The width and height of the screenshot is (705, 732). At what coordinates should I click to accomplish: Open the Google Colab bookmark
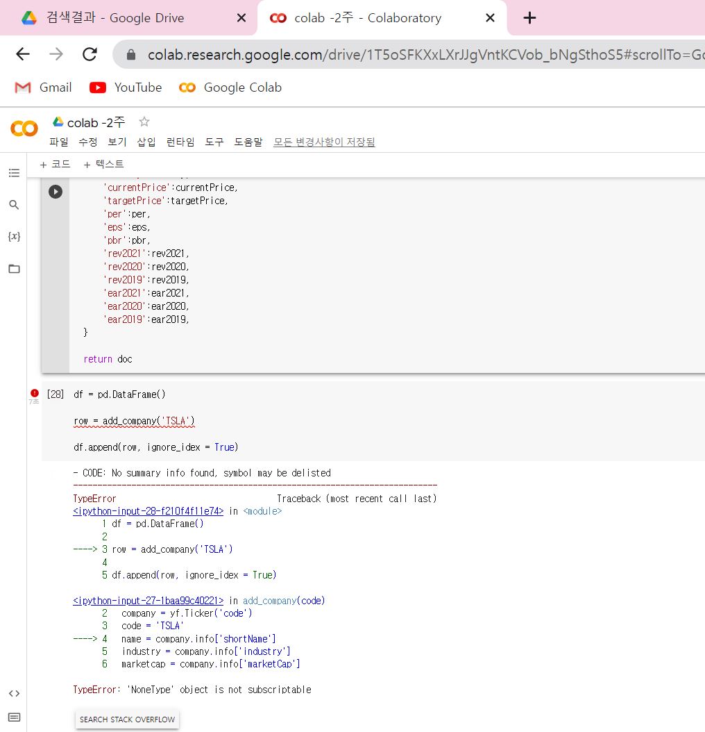click(x=230, y=88)
